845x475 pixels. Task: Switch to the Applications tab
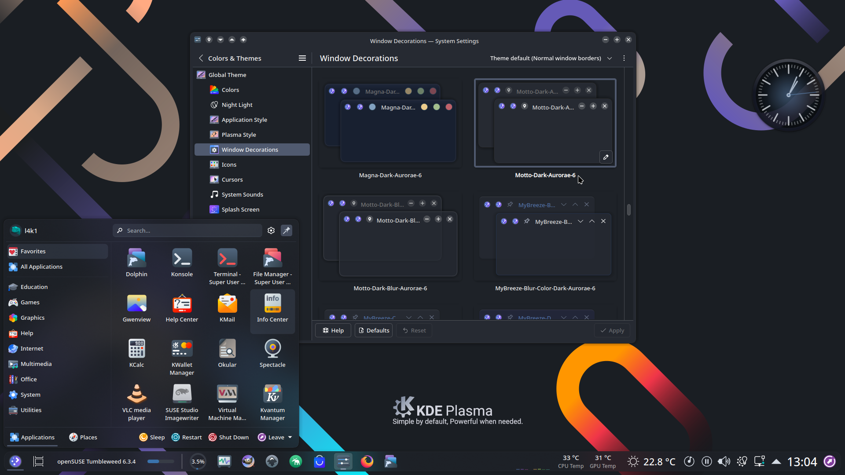33,437
